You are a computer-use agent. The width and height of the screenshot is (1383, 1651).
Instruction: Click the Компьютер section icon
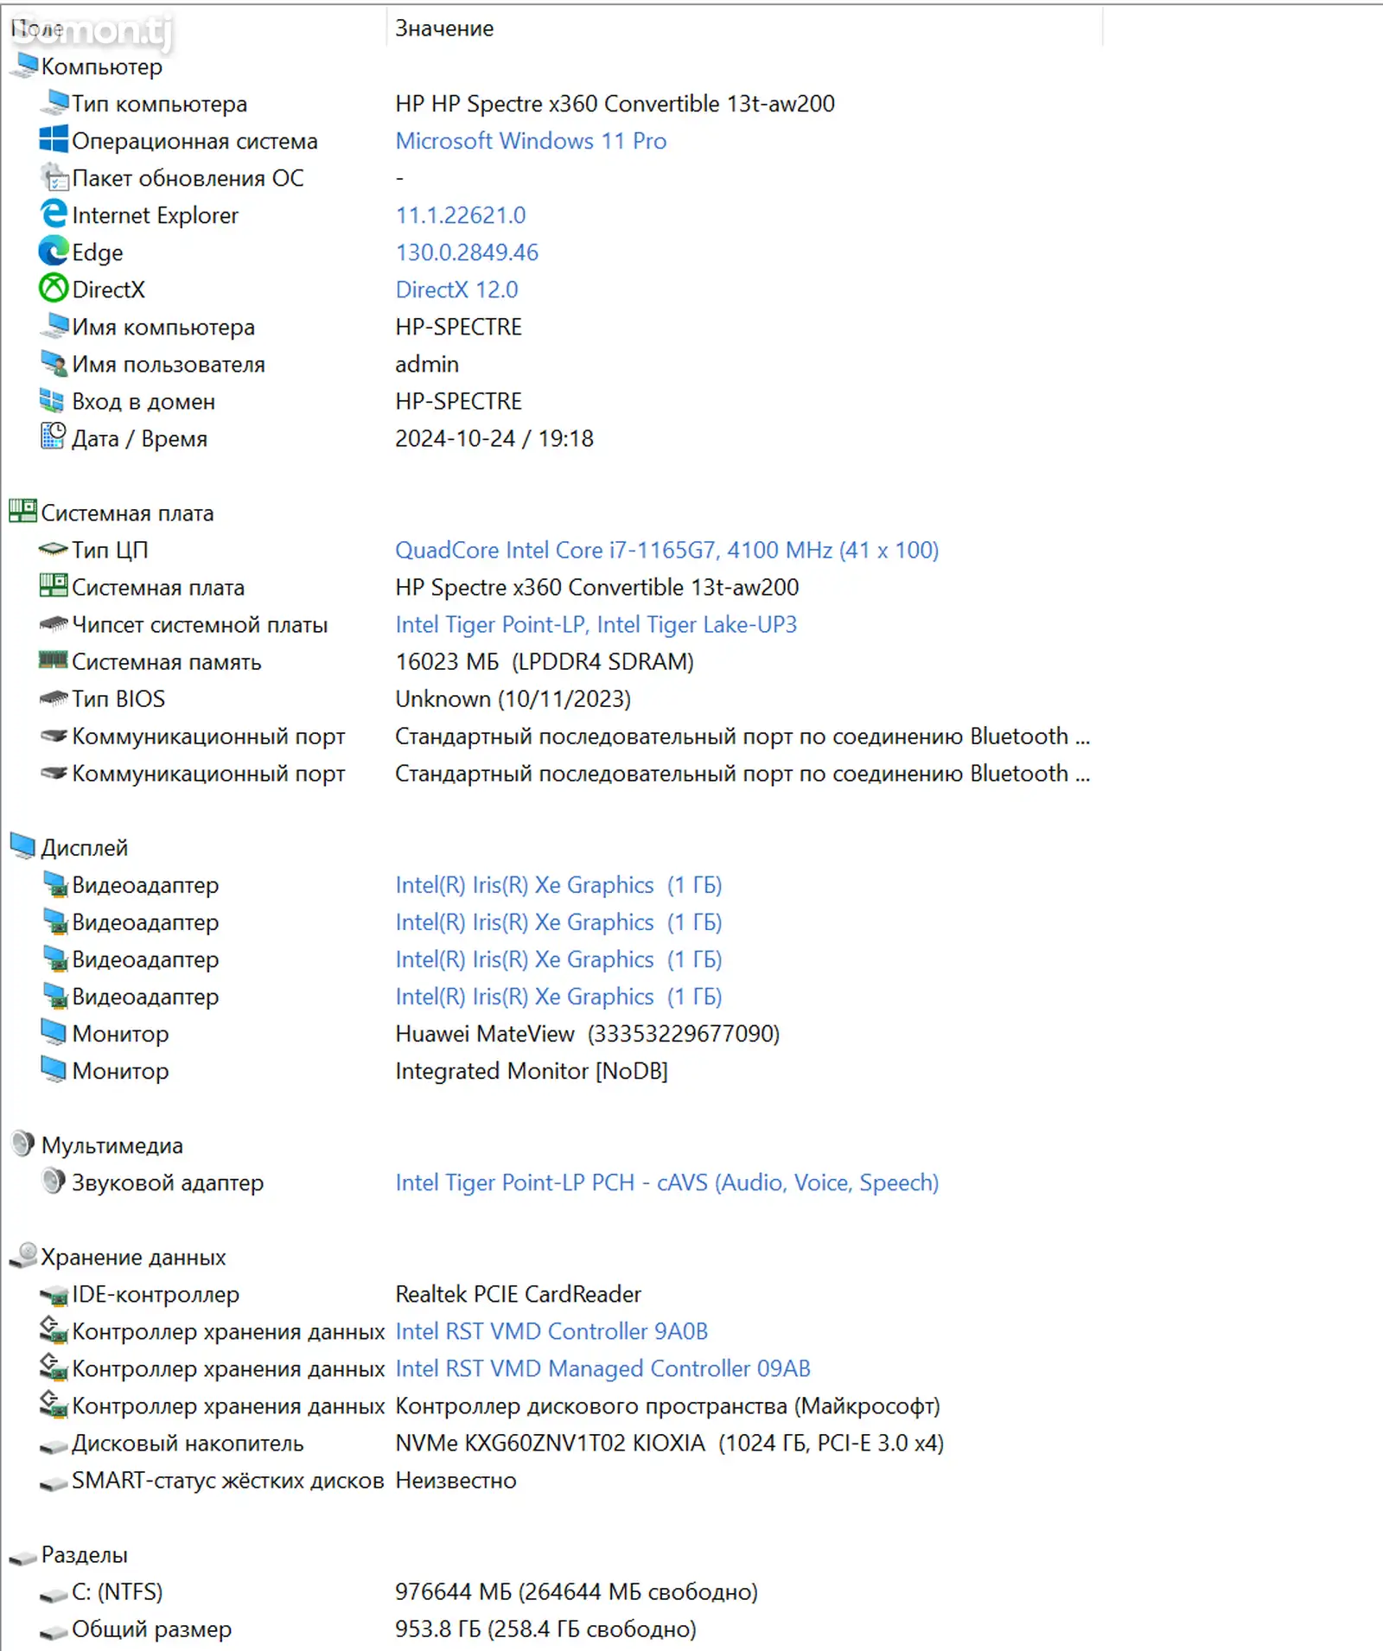coord(23,66)
